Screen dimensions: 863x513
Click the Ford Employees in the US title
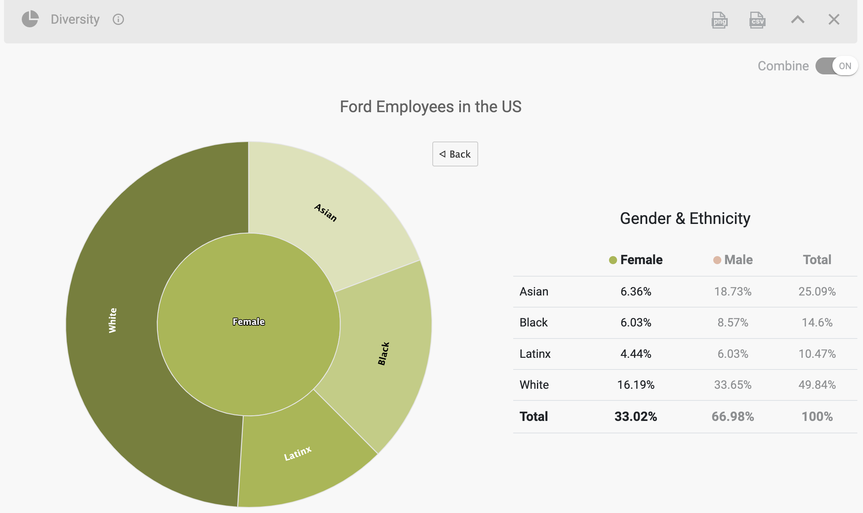click(431, 107)
